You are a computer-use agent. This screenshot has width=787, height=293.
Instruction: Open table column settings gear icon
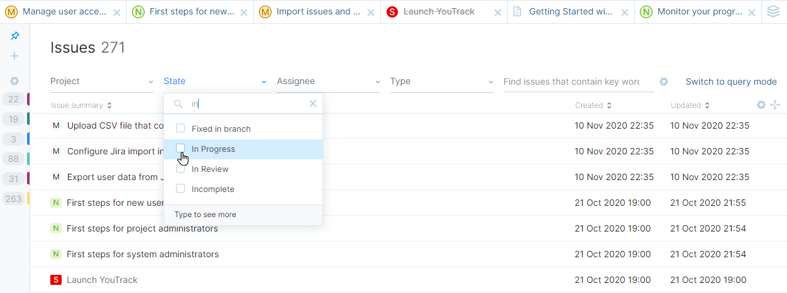click(761, 105)
